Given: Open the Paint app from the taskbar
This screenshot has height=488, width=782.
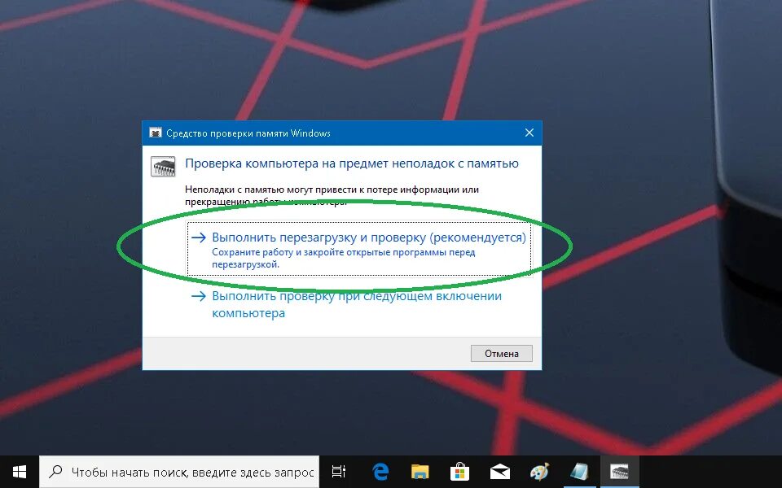Looking at the screenshot, I should (539, 472).
